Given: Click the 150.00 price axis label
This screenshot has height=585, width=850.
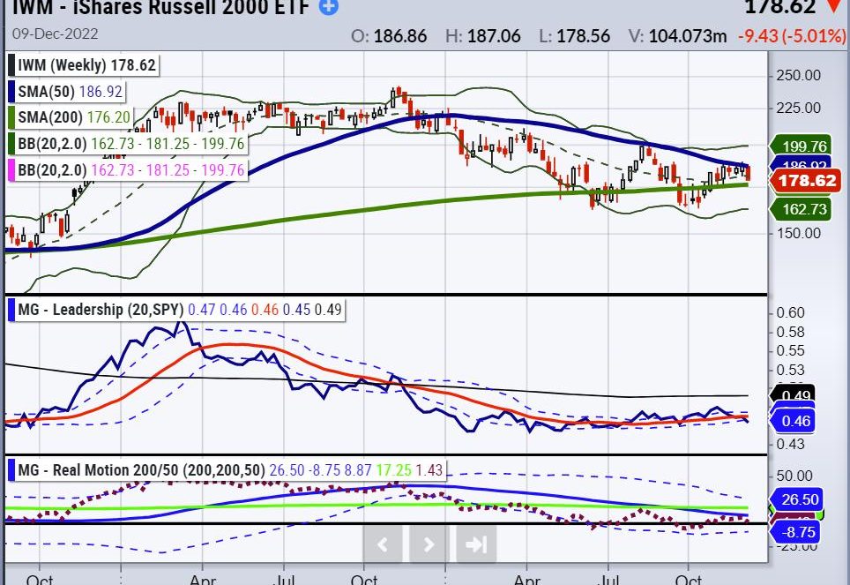Looking at the screenshot, I should point(799,233).
